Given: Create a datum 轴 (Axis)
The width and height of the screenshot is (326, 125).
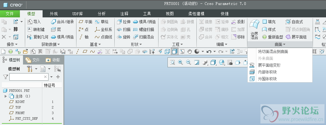Looking at the screenshot, I should pyautogui.click(x=84, y=37).
